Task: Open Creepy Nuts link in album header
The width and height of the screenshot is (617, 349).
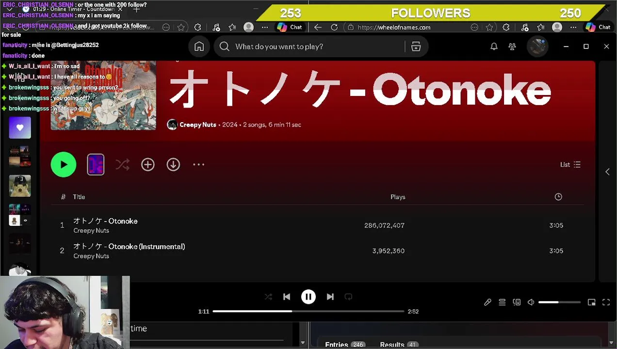Action: 198,125
